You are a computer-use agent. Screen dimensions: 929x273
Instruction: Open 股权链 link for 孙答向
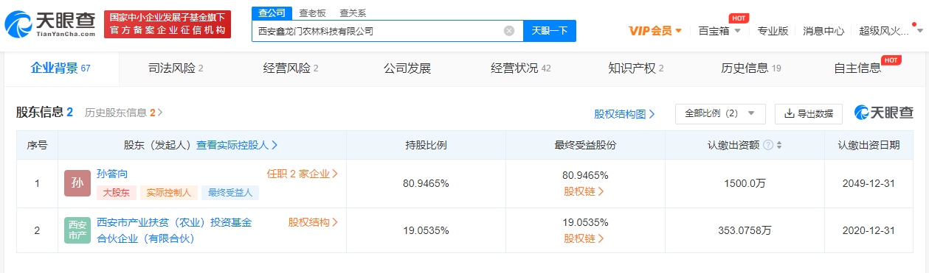click(584, 191)
